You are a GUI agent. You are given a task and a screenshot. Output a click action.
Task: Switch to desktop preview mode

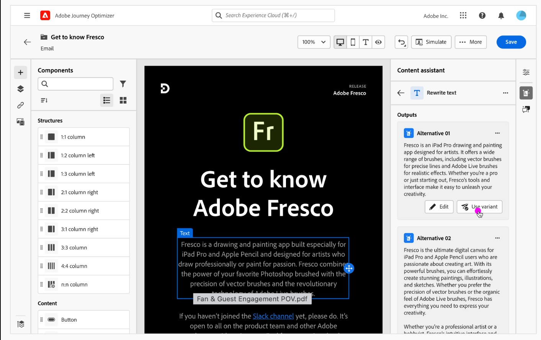click(340, 42)
